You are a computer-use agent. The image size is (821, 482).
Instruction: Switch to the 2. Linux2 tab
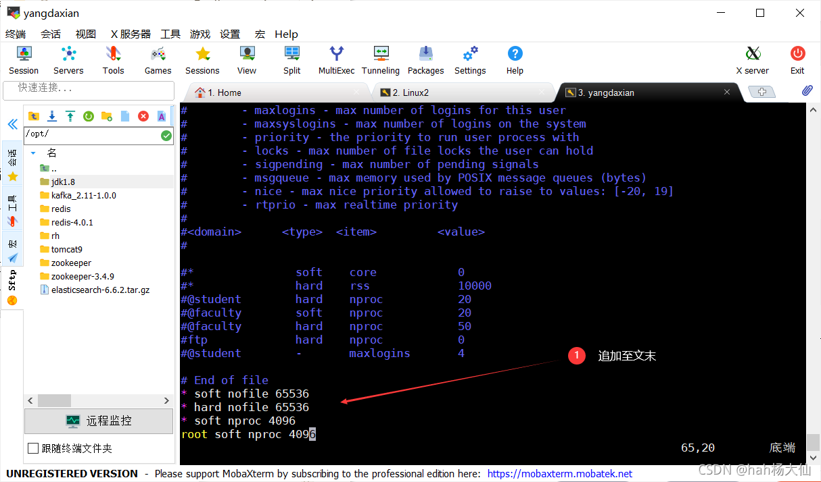pyautogui.click(x=463, y=92)
